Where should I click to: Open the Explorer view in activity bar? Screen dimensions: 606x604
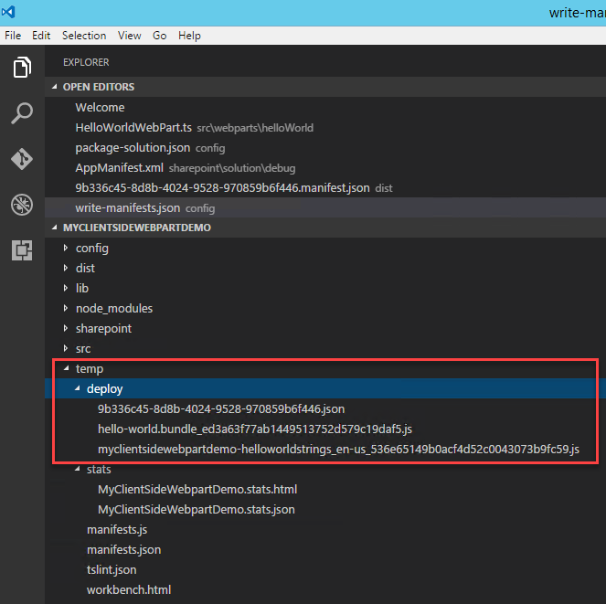click(22, 68)
